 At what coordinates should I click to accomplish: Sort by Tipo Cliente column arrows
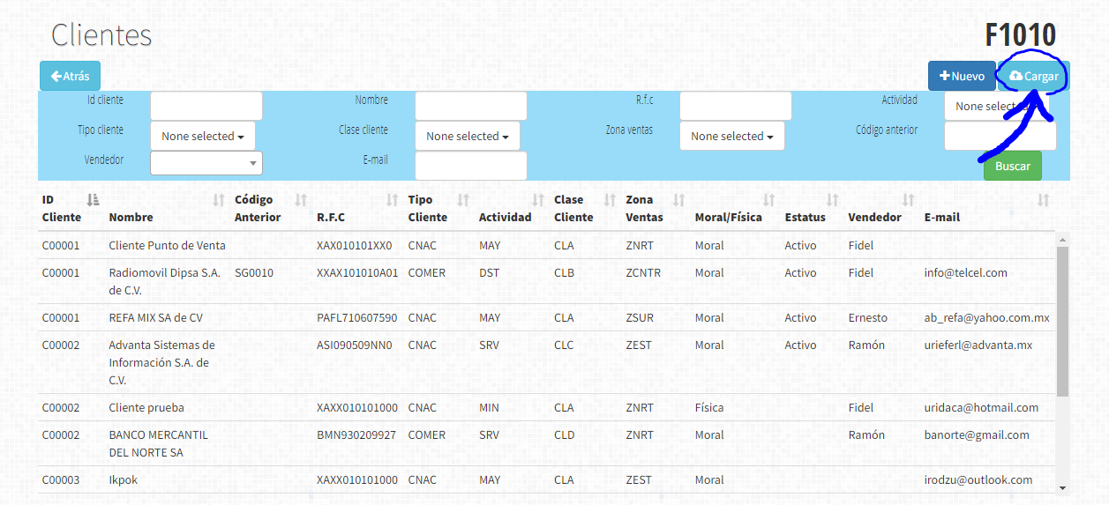point(463,200)
